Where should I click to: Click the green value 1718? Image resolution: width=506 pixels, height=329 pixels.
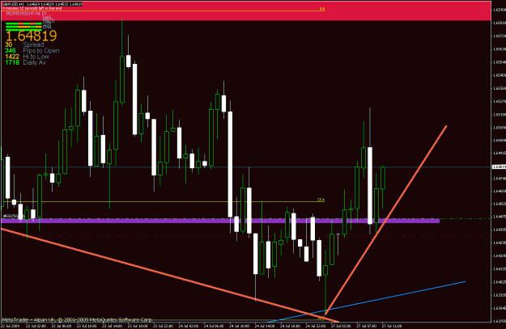[12, 62]
